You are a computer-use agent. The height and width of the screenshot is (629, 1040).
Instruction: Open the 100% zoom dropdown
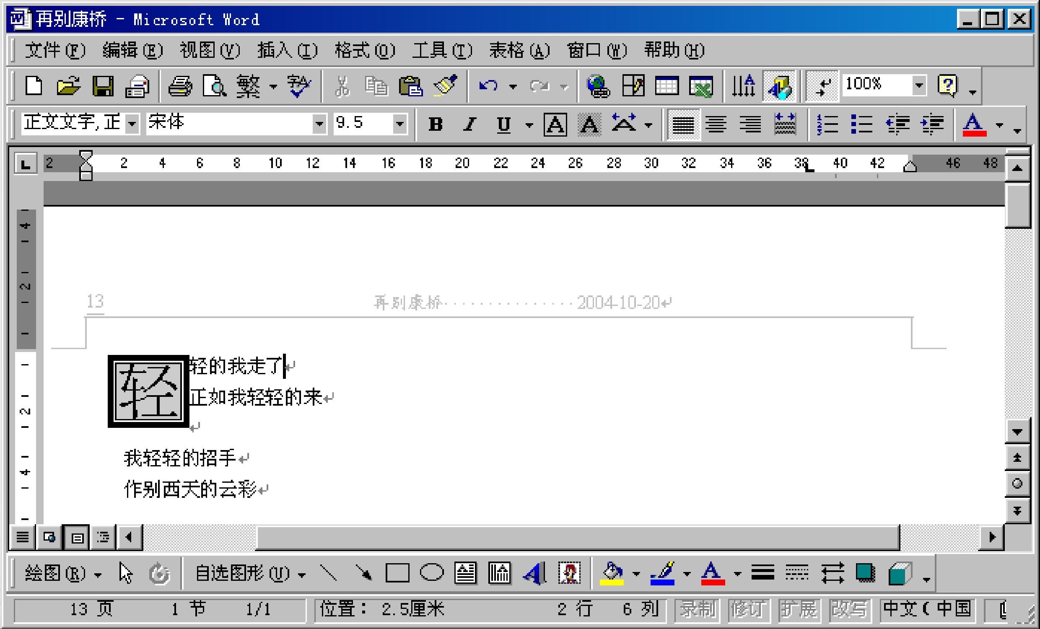click(x=918, y=85)
